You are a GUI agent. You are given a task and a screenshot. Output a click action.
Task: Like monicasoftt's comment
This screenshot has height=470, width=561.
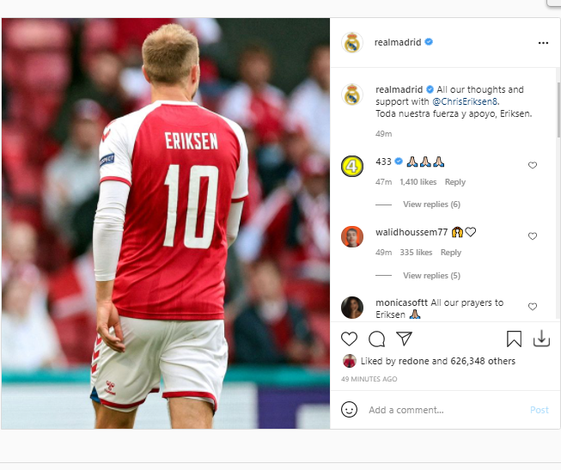point(533,307)
